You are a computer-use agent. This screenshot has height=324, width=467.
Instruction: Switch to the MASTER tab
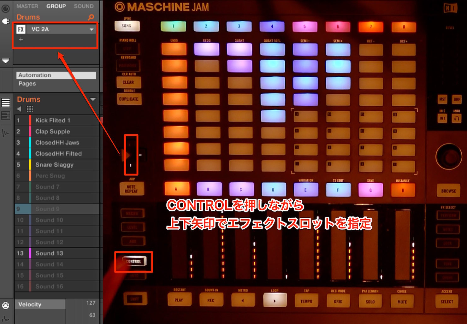pos(27,6)
